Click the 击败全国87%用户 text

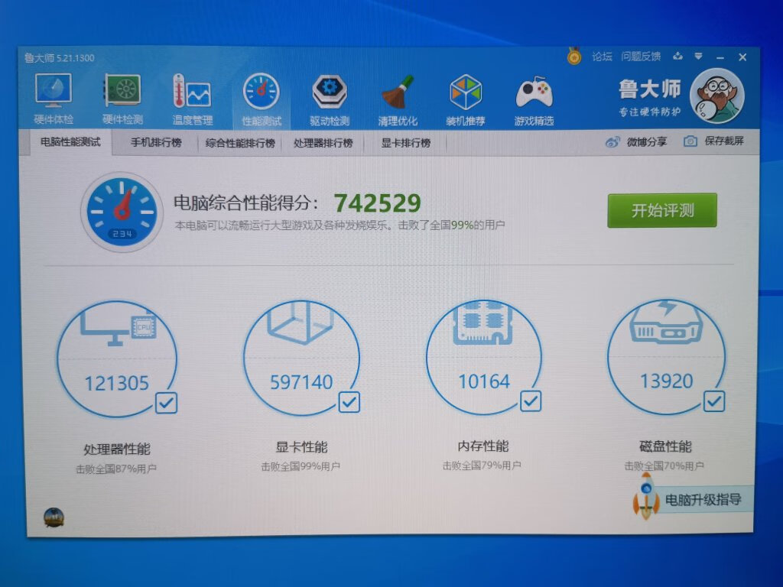click(116, 469)
